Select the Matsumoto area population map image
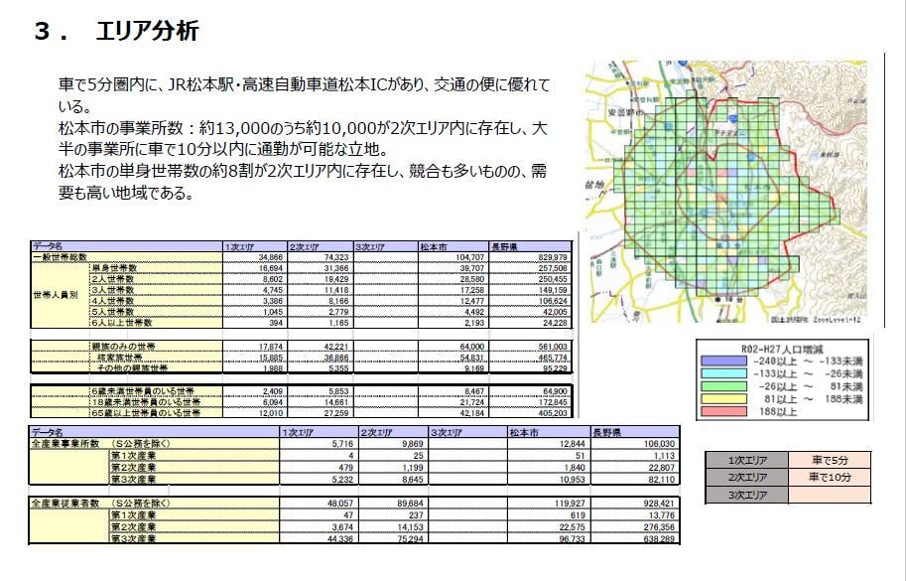 (726, 192)
